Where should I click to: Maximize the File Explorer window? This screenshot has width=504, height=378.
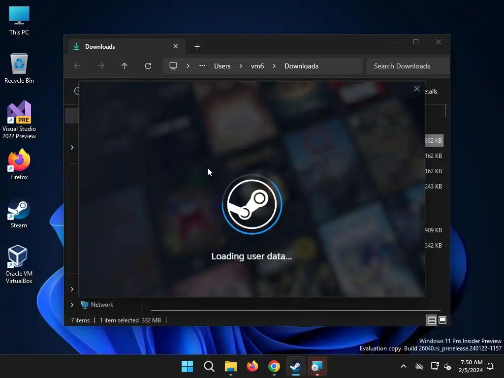416,42
